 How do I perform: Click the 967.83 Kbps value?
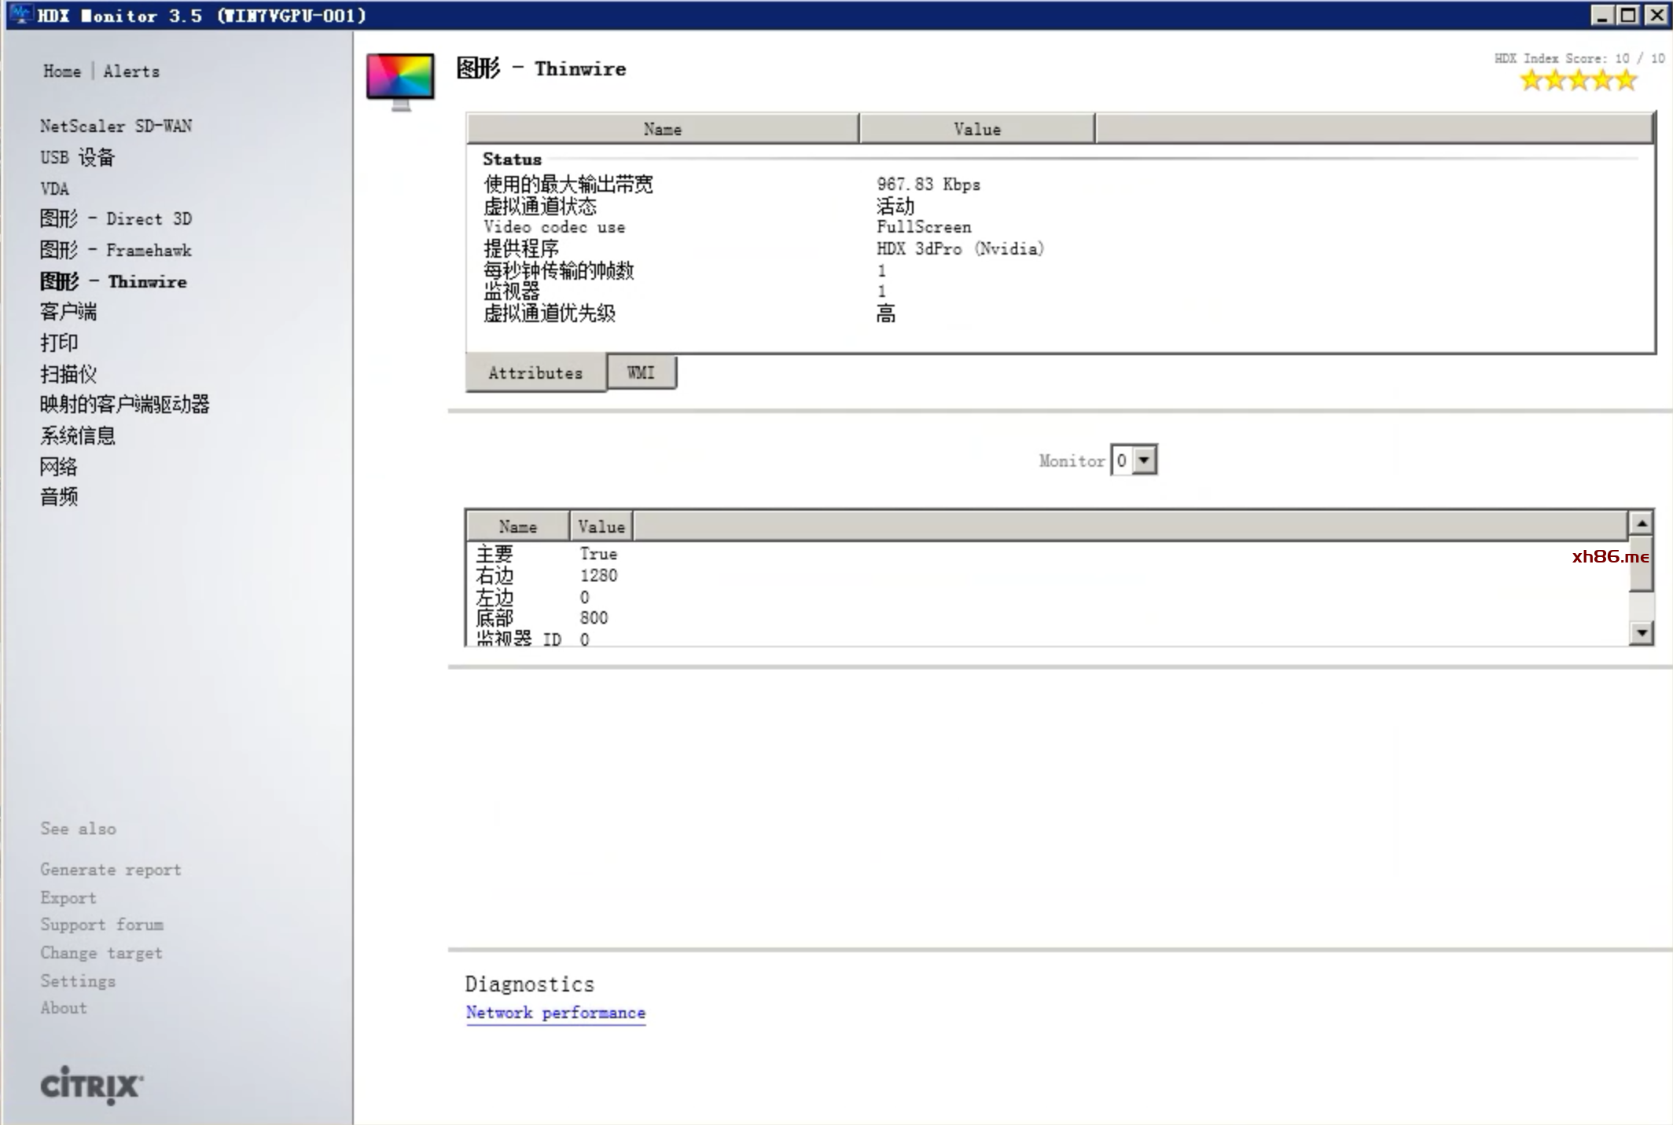click(928, 185)
